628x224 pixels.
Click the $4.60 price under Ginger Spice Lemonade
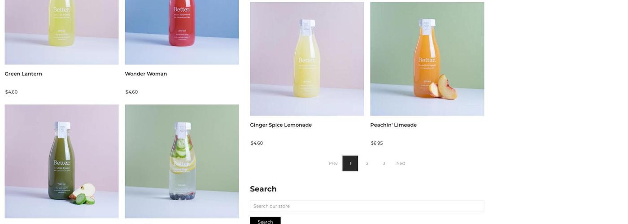[x=257, y=143]
